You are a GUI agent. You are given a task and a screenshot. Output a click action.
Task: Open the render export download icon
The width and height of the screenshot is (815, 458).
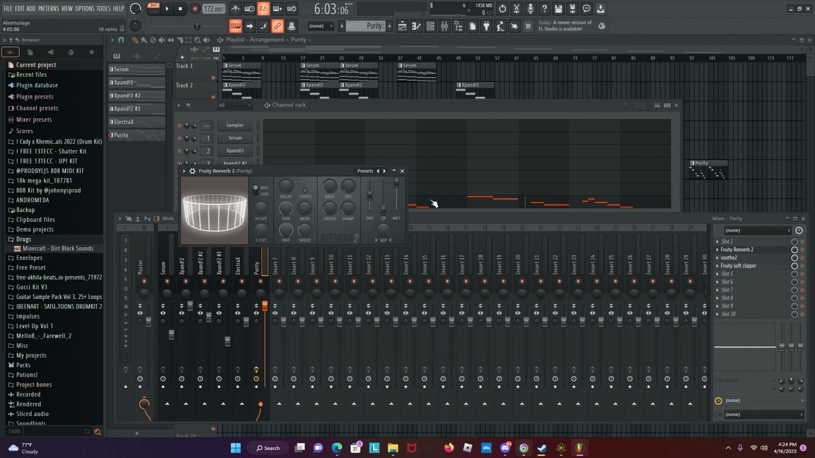click(x=600, y=9)
